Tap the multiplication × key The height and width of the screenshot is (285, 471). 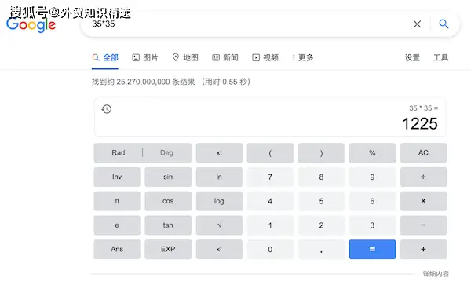click(x=423, y=201)
